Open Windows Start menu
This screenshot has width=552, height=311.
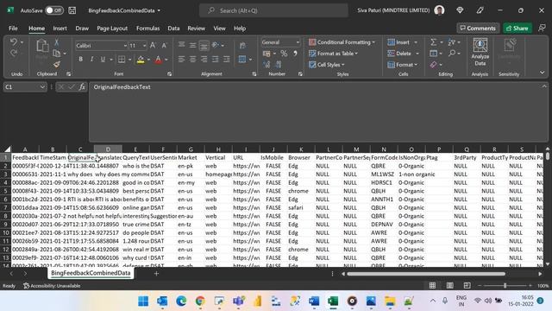(143, 301)
